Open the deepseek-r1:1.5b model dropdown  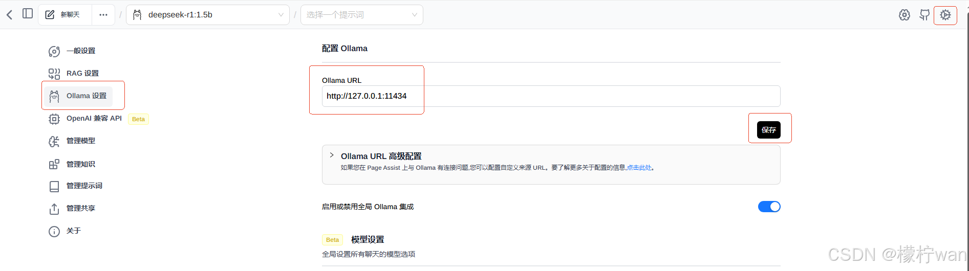tap(208, 15)
